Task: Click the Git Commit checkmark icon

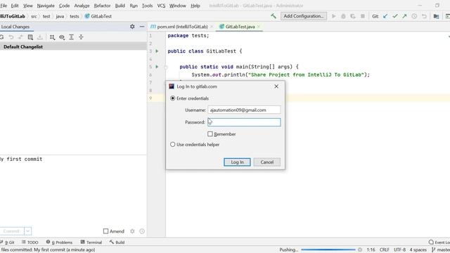Action: point(395,16)
